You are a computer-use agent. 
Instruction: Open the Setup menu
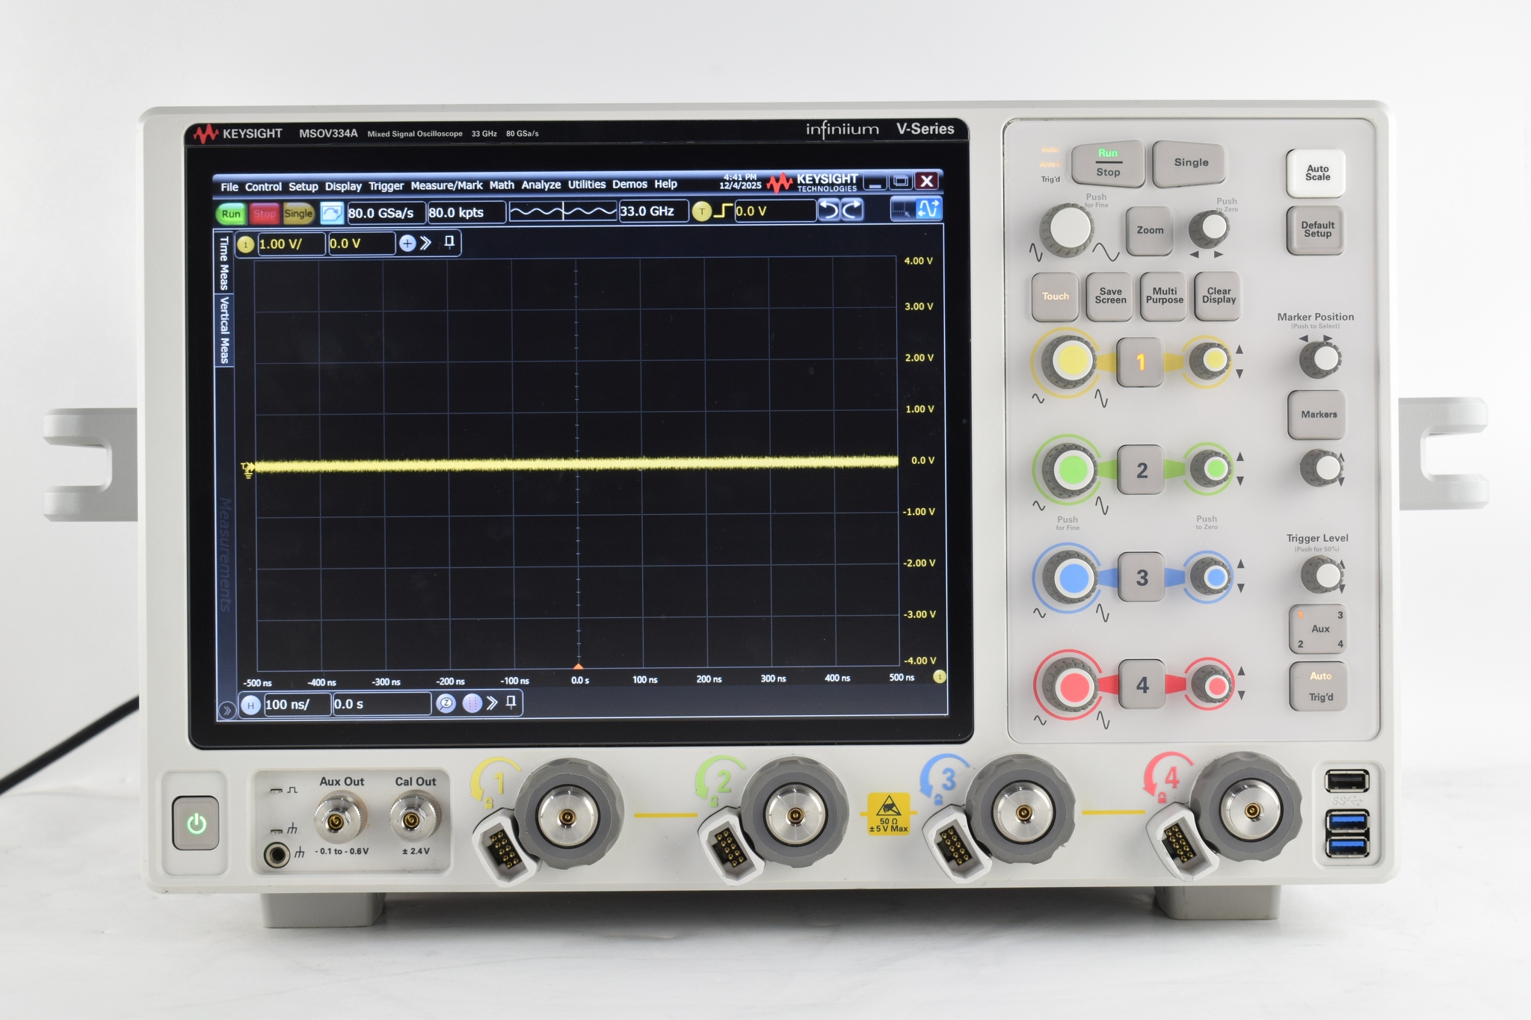(303, 186)
